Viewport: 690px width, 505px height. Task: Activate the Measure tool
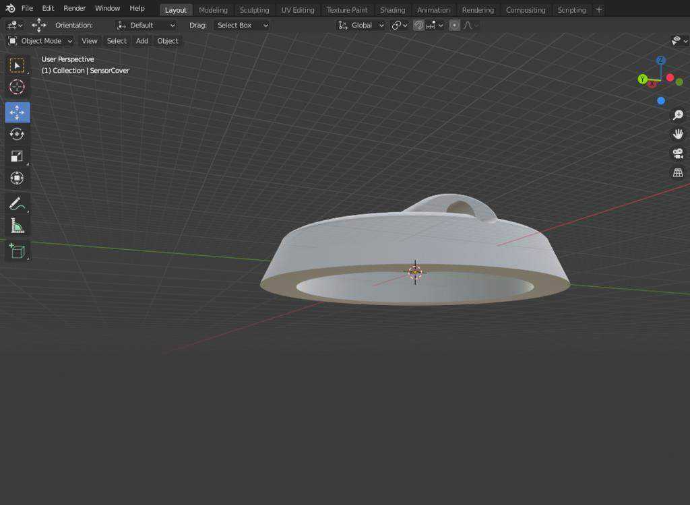coord(17,226)
